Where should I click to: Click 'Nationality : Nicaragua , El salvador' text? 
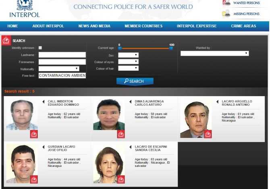click(152, 164)
